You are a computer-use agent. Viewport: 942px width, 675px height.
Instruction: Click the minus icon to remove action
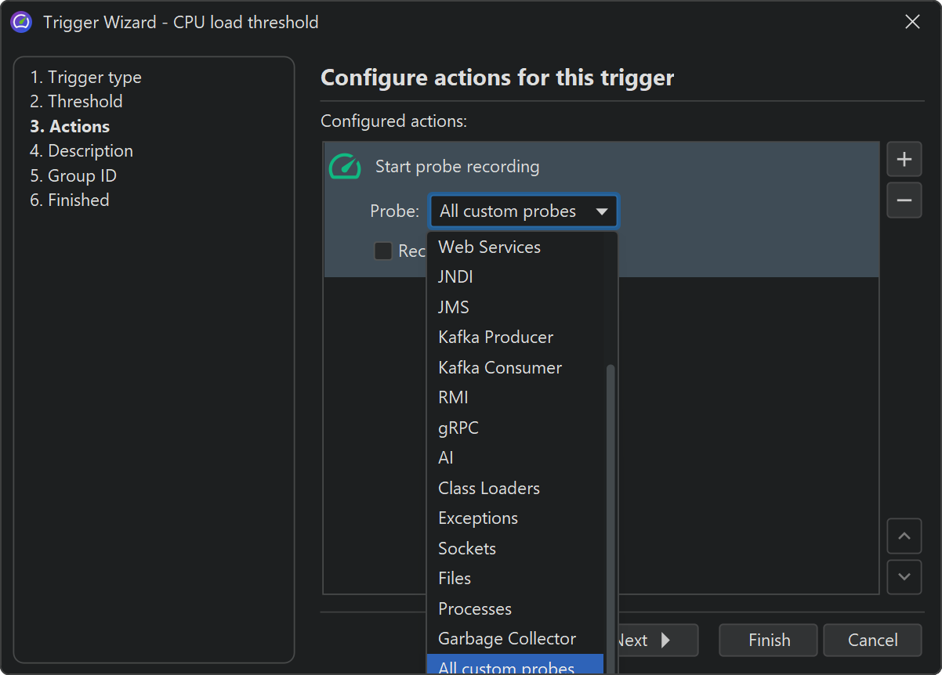pyautogui.click(x=904, y=200)
